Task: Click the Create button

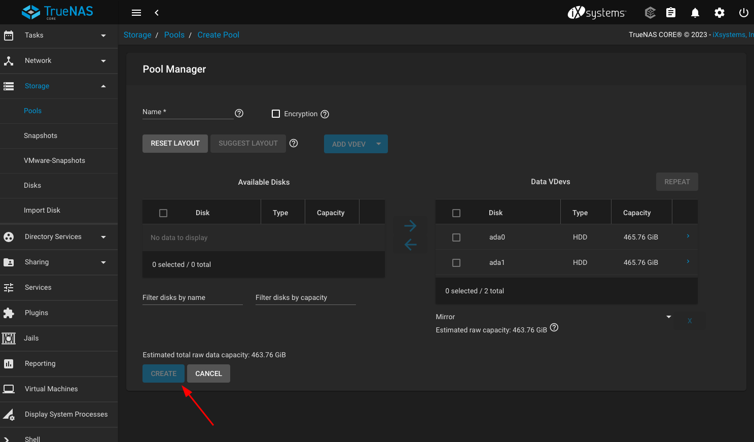Action: point(163,373)
